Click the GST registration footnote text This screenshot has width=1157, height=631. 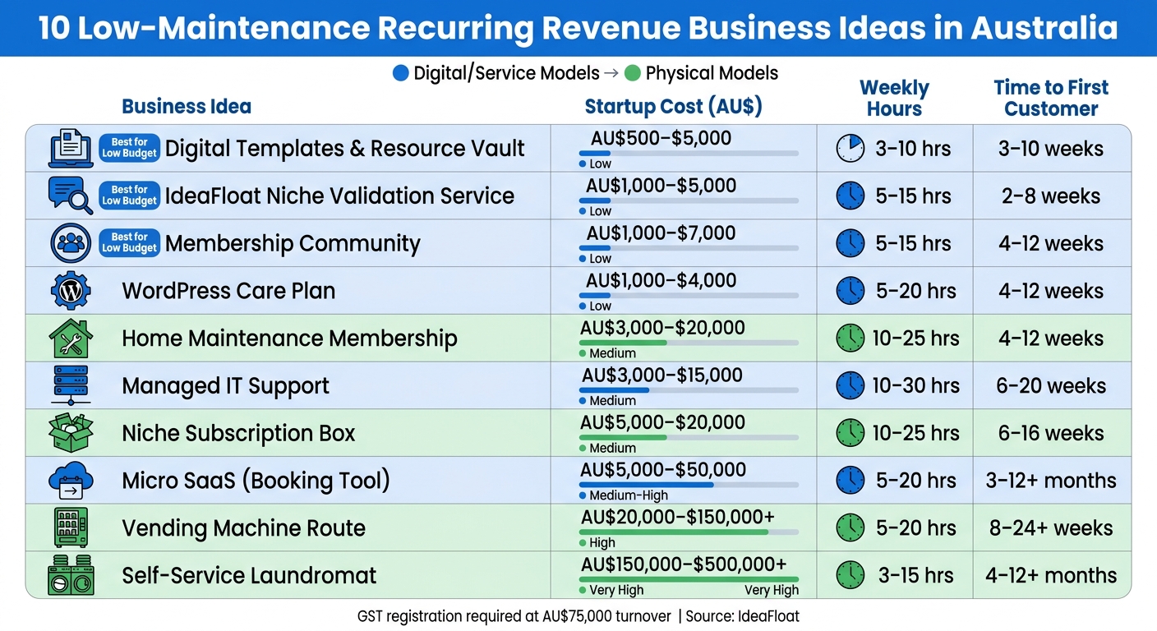(x=514, y=615)
